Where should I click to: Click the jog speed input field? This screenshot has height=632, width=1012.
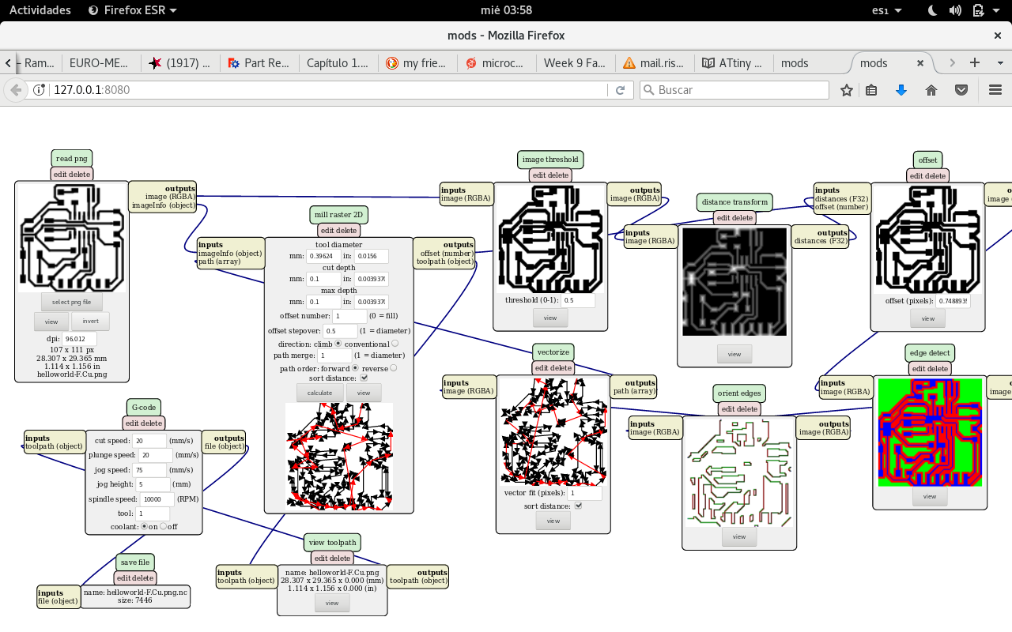point(149,470)
